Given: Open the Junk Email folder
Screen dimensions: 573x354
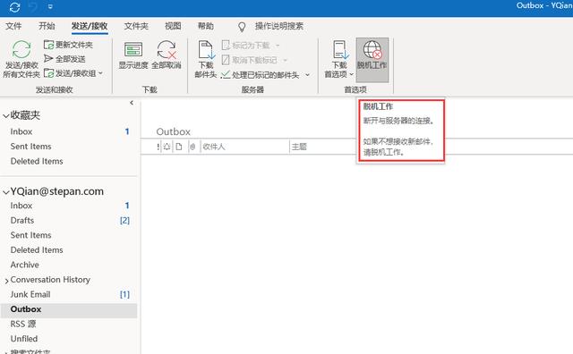Looking at the screenshot, I should (68, 294).
